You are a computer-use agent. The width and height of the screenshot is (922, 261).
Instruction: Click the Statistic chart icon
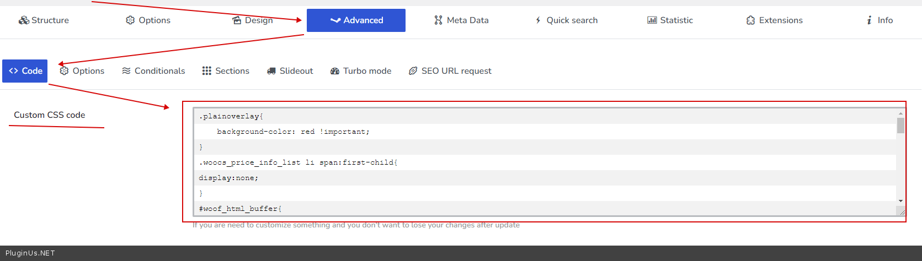pos(652,20)
